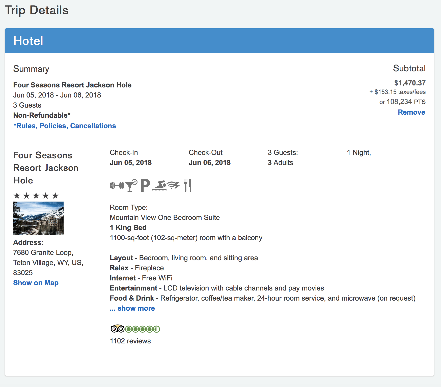Click the large Four Seasons Resort heading

(46, 168)
